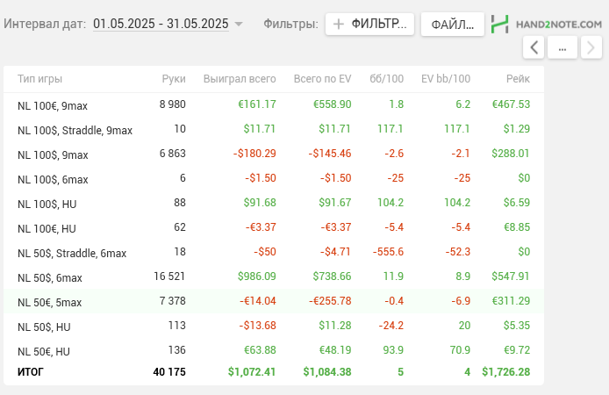Go to the next page arrow
The width and height of the screenshot is (609, 395).
(591, 48)
